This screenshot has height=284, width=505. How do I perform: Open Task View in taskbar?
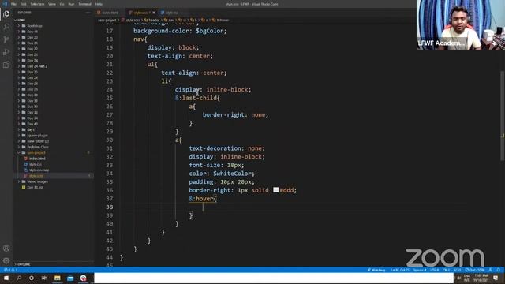[x=44, y=278]
